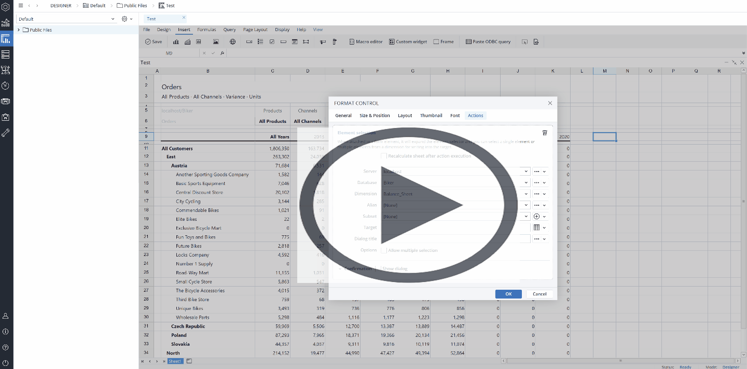
Task: Open the Integrator workflow icon in sidebar
Action: coord(6,70)
